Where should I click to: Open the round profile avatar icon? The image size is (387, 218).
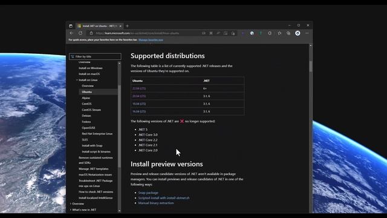298,33
